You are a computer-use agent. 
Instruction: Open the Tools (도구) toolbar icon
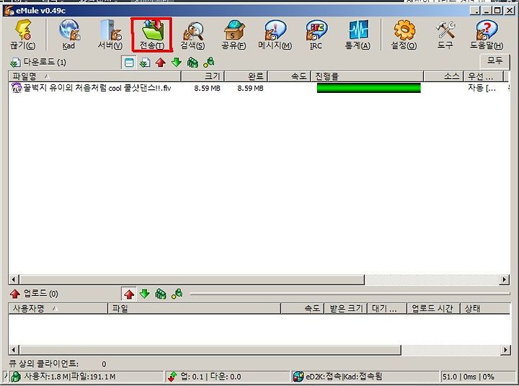[445, 35]
